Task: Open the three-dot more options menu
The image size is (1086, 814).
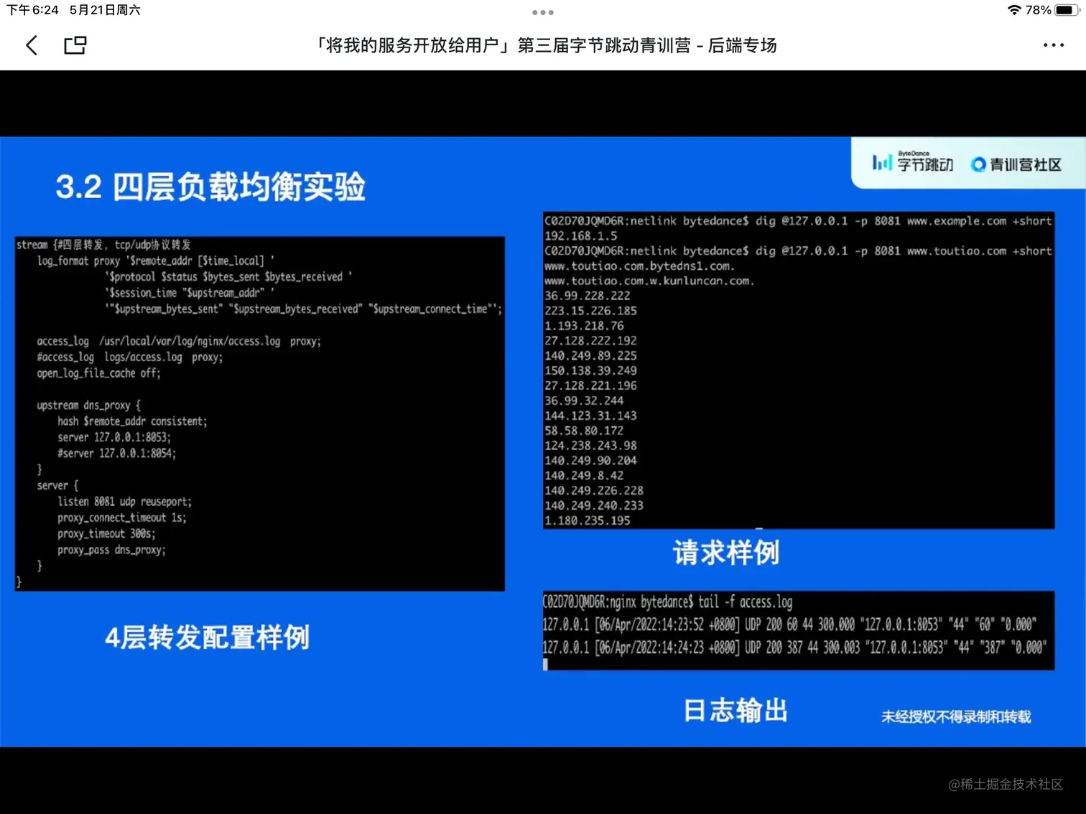Action: pyautogui.click(x=1053, y=45)
